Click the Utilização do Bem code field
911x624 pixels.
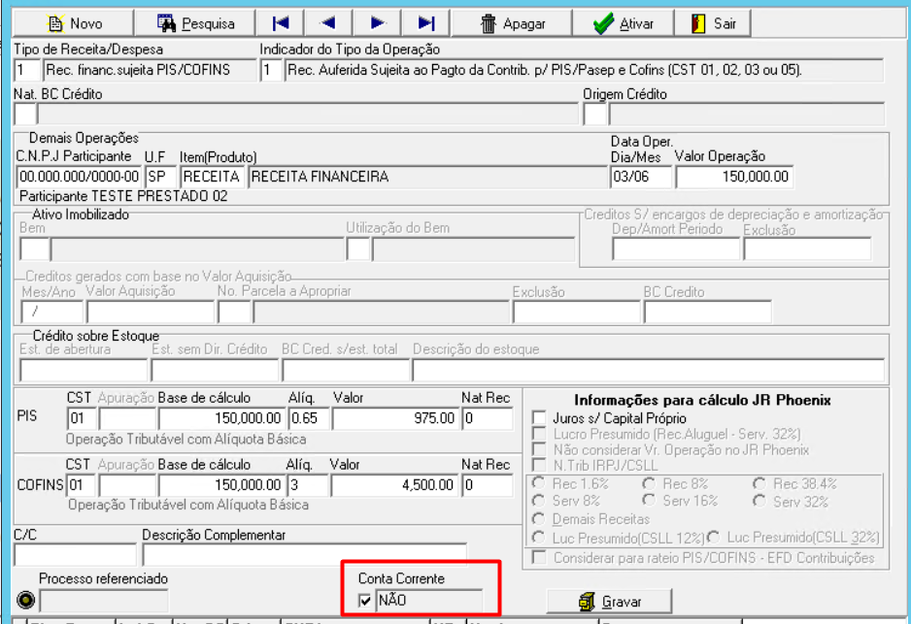pos(358,249)
